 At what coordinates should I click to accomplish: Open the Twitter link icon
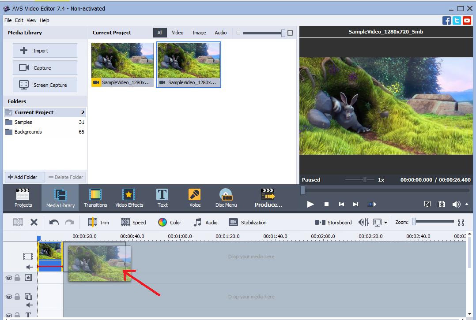pos(457,21)
